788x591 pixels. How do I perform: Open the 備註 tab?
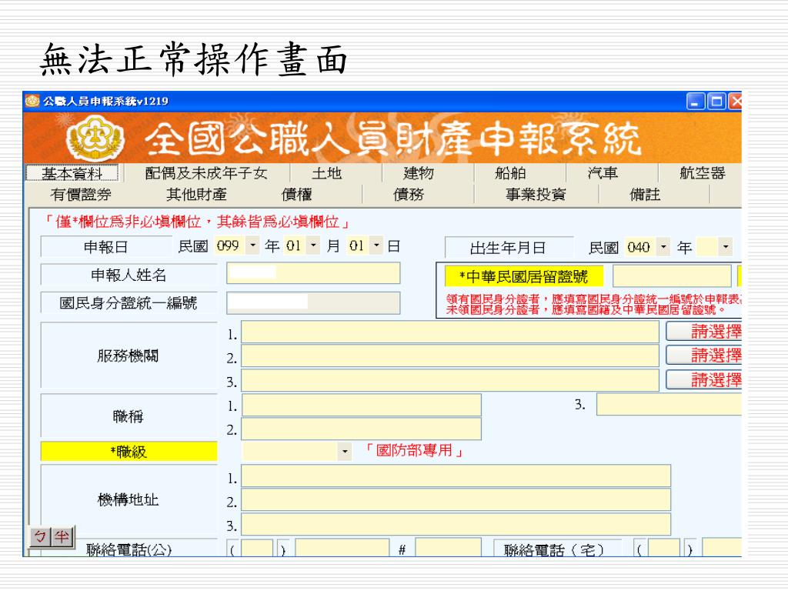pos(645,195)
